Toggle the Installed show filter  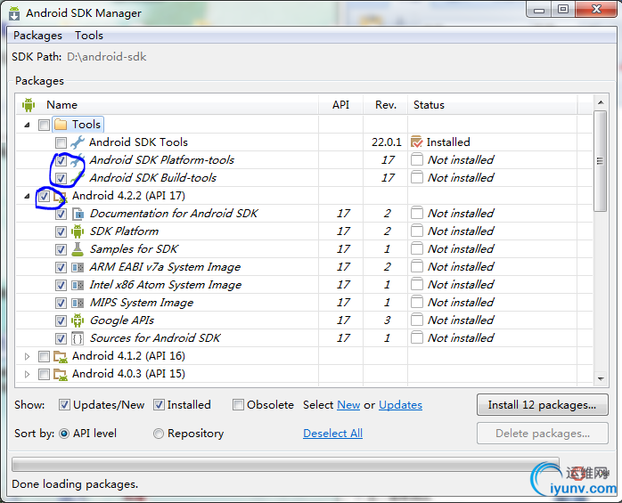click(159, 405)
